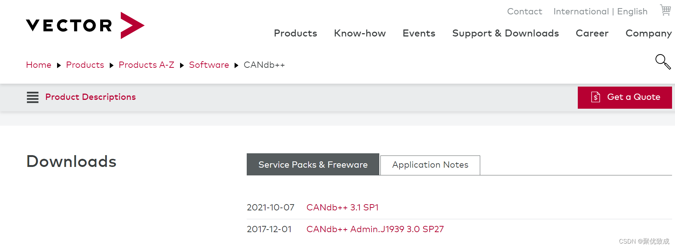
Task: Click the Vector logo
Action: click(85, 25)
